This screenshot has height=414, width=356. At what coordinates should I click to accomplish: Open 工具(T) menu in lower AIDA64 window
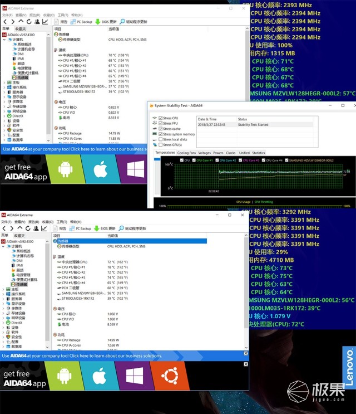(62, 222)
